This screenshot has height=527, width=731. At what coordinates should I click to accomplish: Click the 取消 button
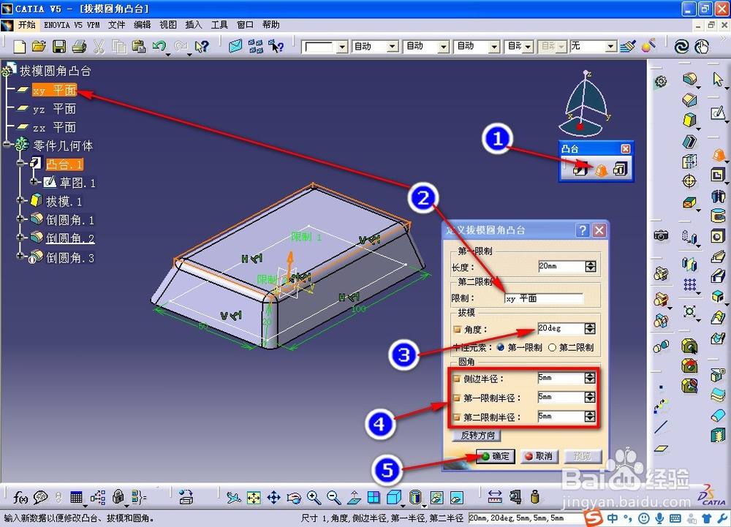click(539, 456)
